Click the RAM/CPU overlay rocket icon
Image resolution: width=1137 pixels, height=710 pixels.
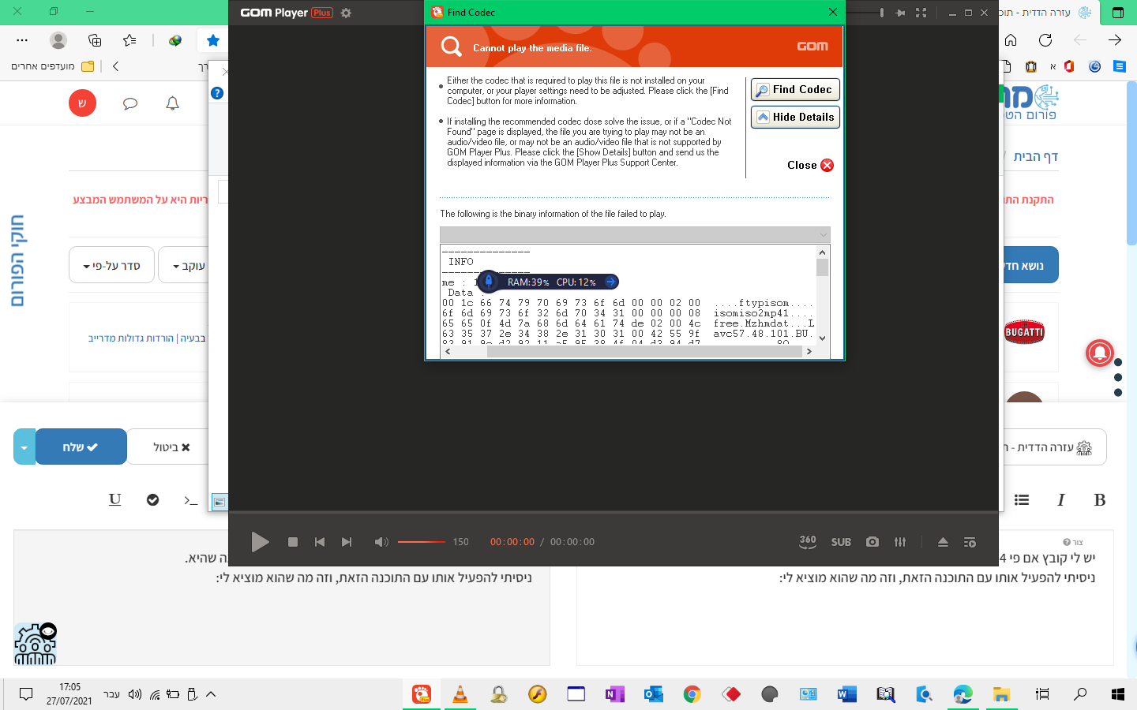(x=489, y=282)
